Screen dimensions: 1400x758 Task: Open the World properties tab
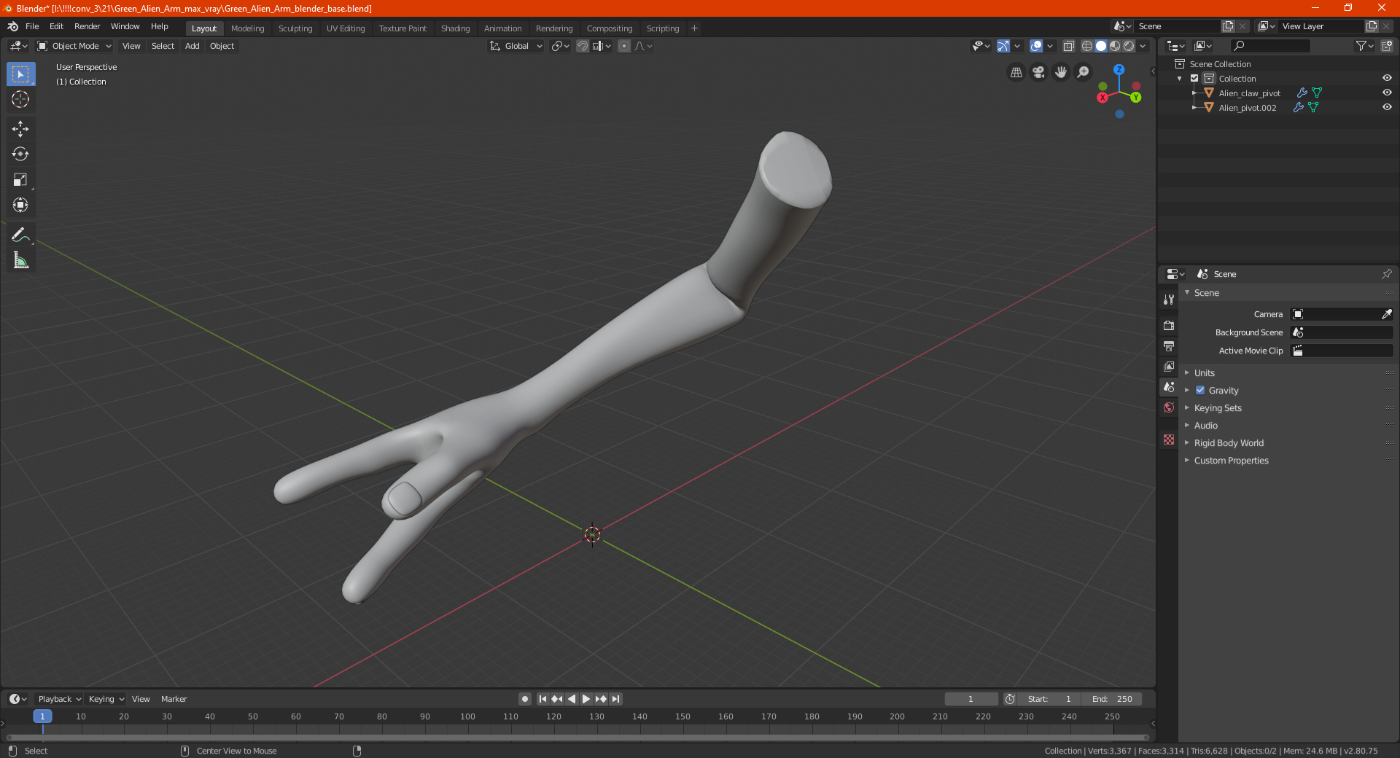pyautogui.click(x=1169, y=407)
